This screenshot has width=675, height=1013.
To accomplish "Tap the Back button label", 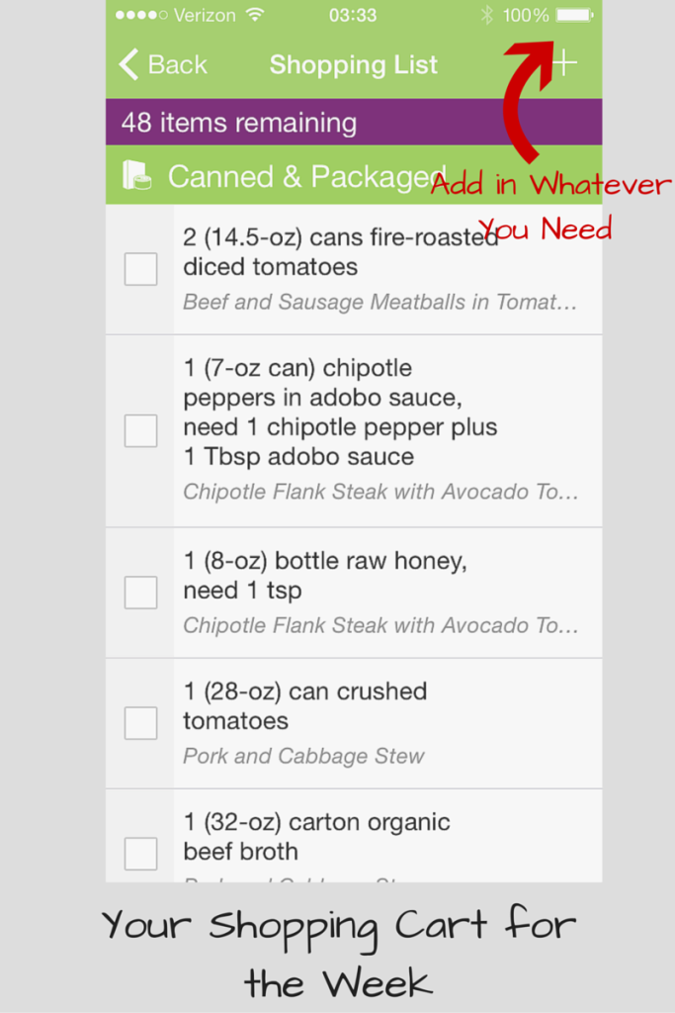I will [178, 65].
